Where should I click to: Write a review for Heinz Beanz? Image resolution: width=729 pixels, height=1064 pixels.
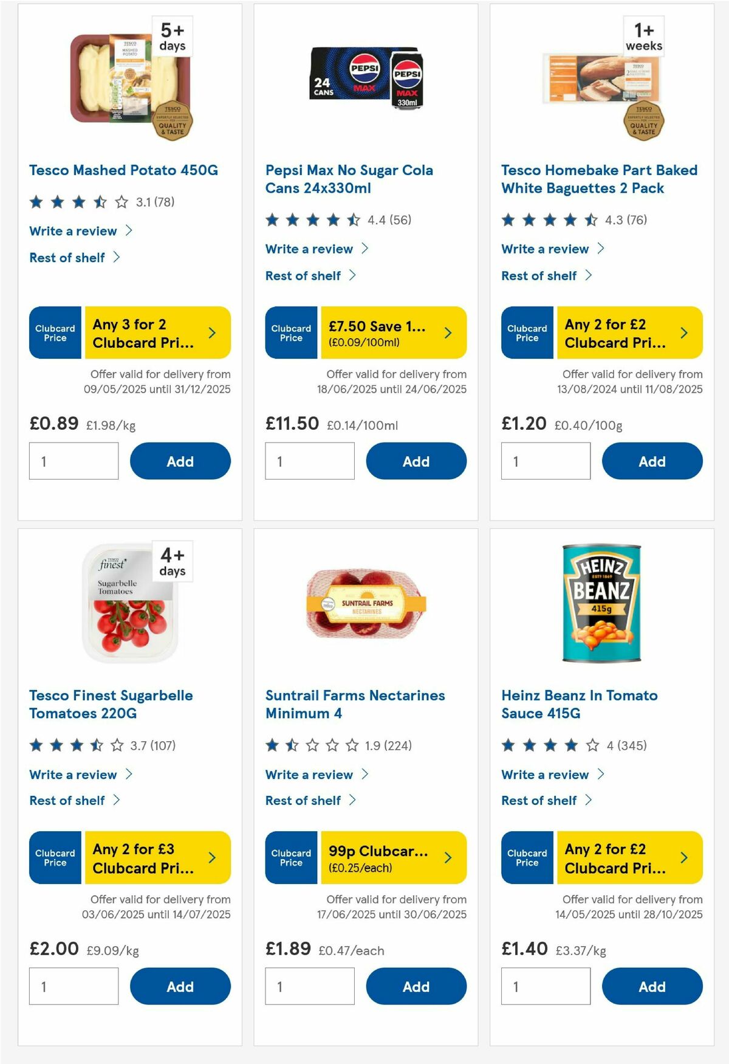(544, 775)
